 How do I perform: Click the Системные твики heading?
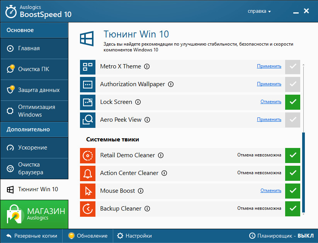click(x=112, y=139)
